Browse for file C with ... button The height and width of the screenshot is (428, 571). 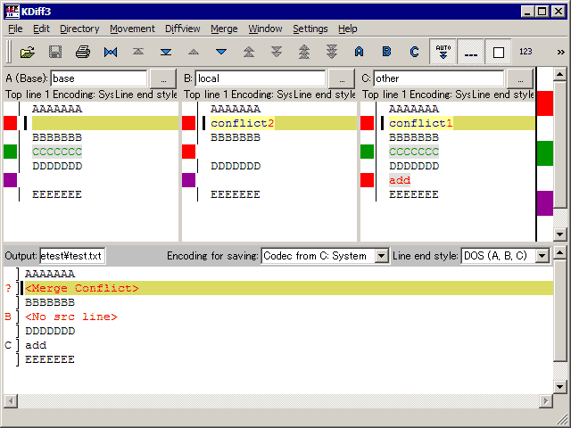520,78
